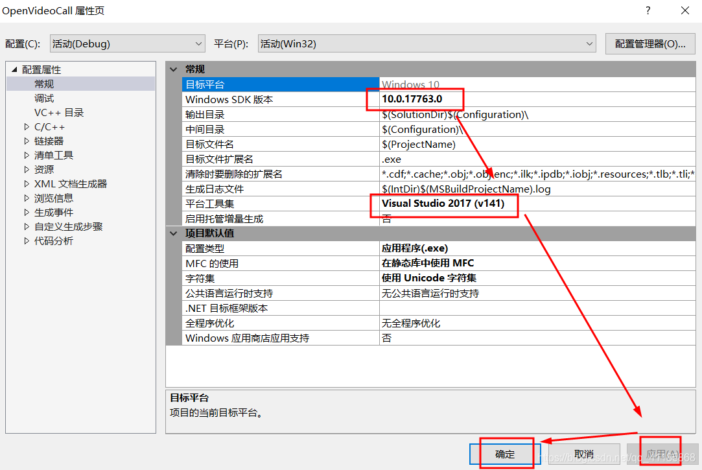This screenshot has width=702, height=470.
Task: Click MFC 的使用 value 在静态库中使用 MFC
Action: (537, 263)
